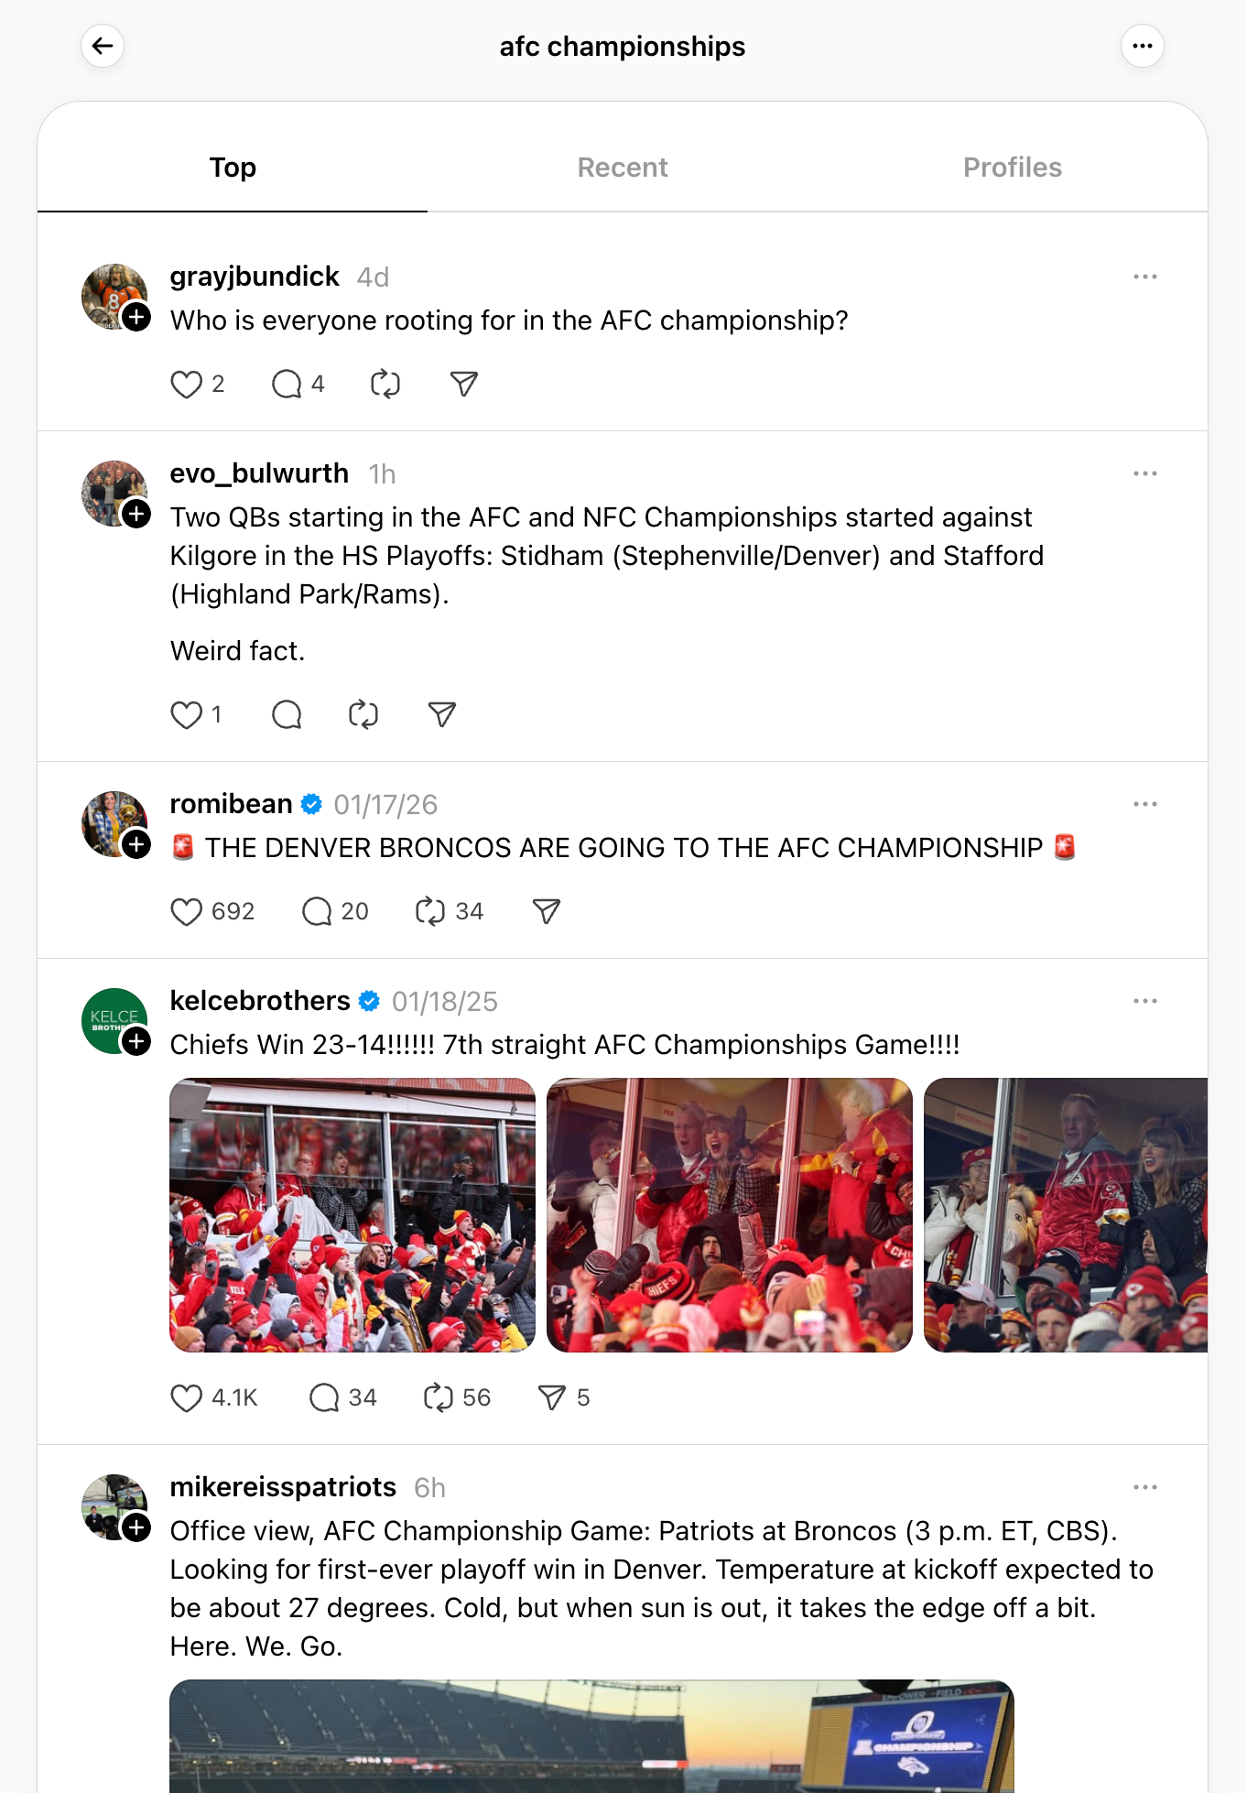This screenshot has height=1793, width=1247.
Task: Like romibean's Denver Broncos post
Action: point(187,912)
